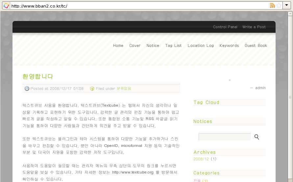Open the Cover menu item
Image resolution: width=293 pixels, height=182 pixels.
pos(135,46)
